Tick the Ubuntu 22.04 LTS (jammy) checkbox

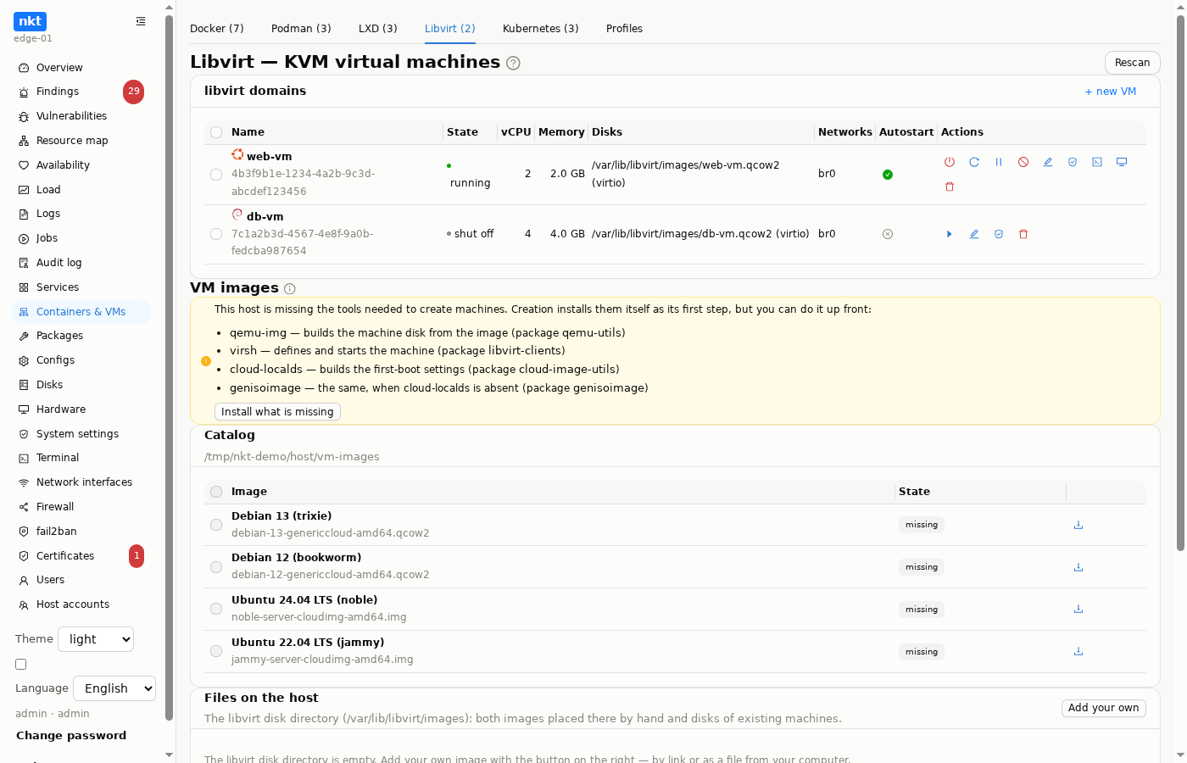click(x=216, y=651)
